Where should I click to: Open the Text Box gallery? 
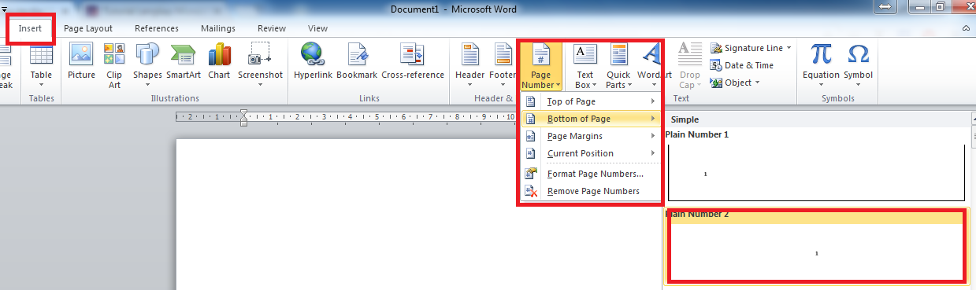584,66
